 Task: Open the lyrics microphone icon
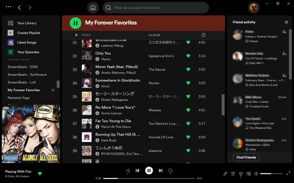(225, 174)
